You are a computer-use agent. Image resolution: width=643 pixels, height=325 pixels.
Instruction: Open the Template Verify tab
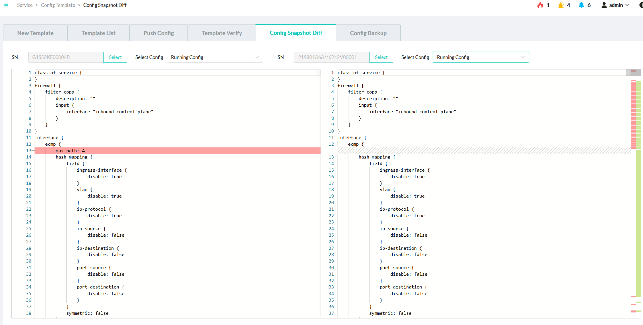pos(222,33)
